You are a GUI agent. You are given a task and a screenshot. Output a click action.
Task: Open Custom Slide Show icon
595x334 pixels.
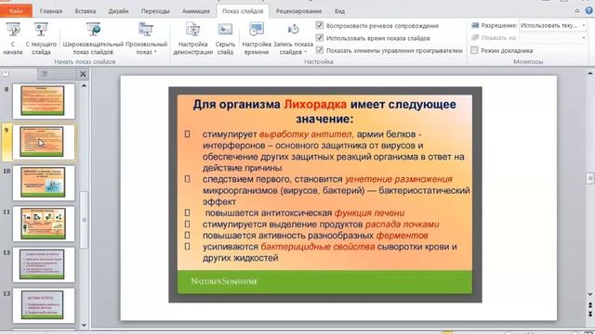point(146,30)
